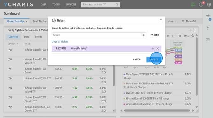This screenshot has width=213, height=118.
Task: Remove Client Portfolio 1 ticker
Action: [x=158, y=48]
